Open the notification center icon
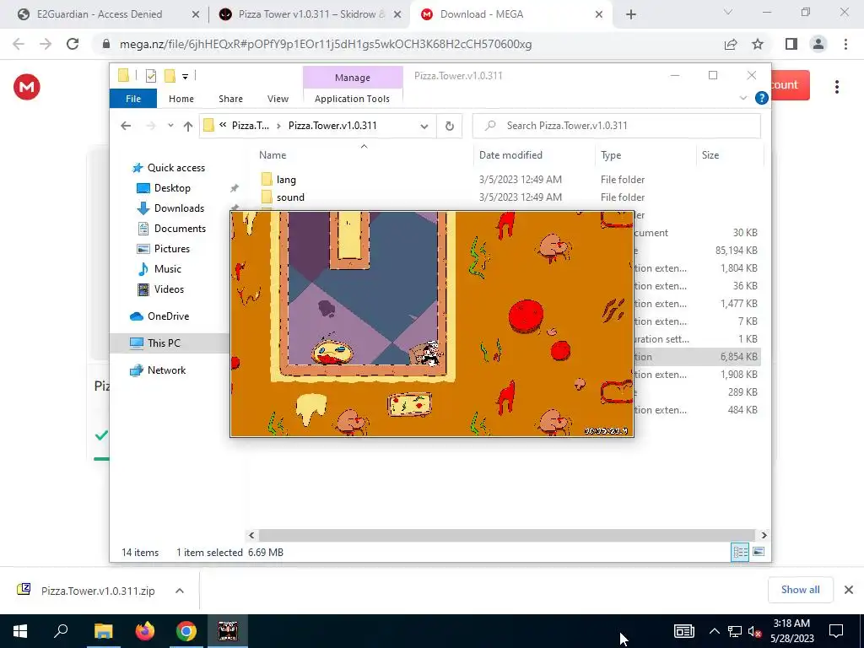Image resolution: width=864 pixels, height=648 pixels. click(836, 631)
